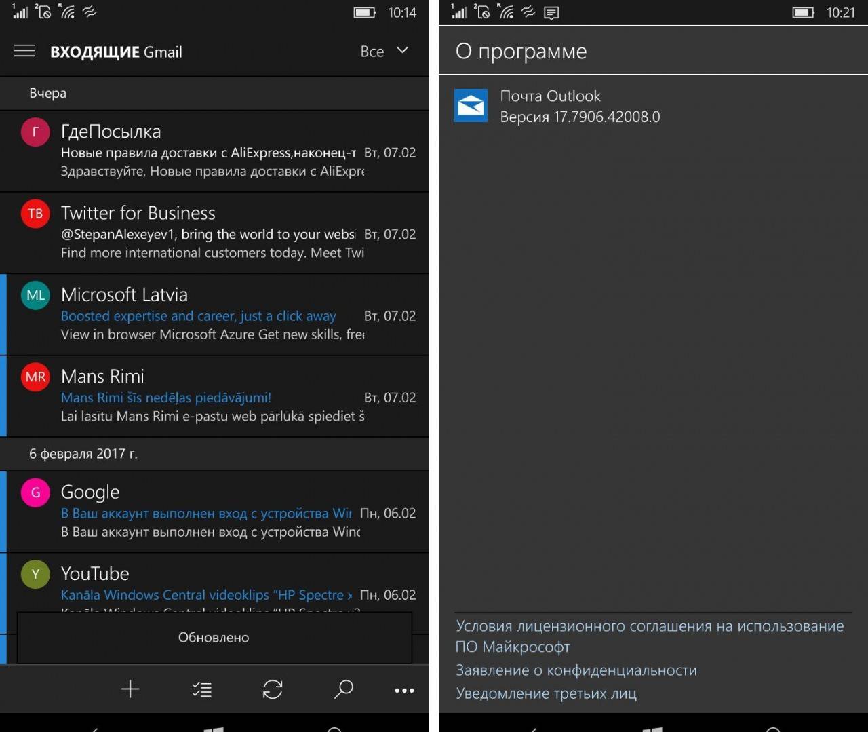
Task: Tap the Y YouTube avatar
Action: 35,574
